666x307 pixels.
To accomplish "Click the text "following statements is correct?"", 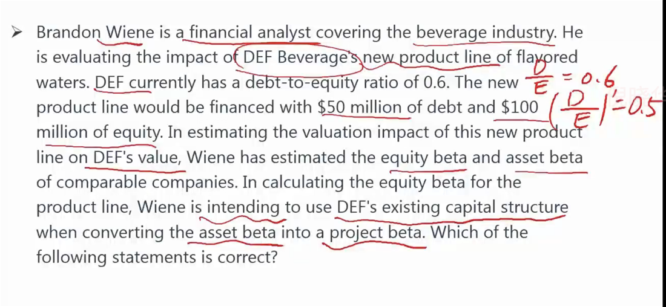I will (x=156, y=257).
